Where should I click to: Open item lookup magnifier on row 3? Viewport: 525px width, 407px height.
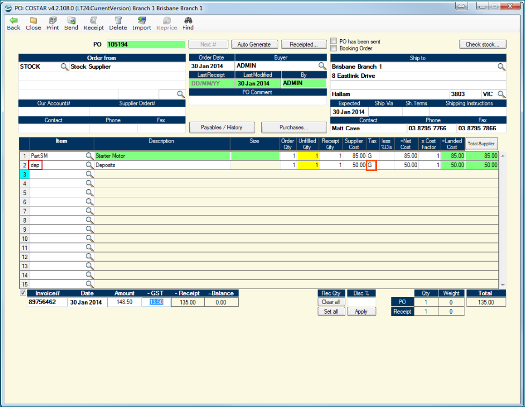pyautogui.click(x=89, y=174)
